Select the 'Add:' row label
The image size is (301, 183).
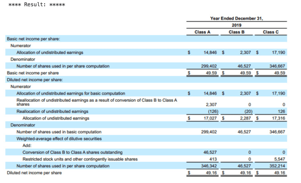pos(27,145)
